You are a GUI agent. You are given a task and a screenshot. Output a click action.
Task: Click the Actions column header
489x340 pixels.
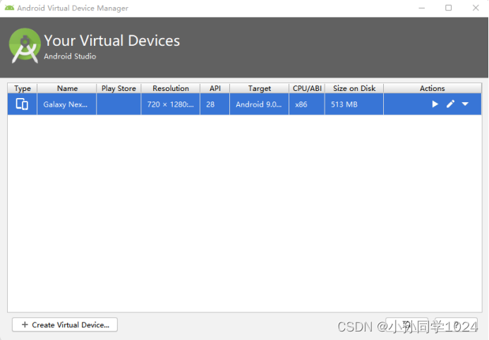(x=433, y=88)
